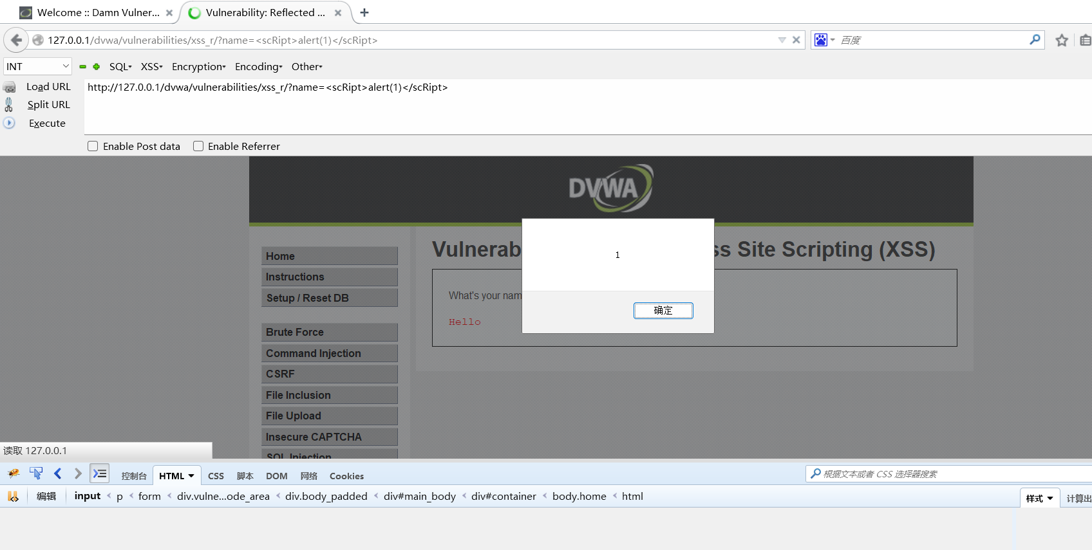Bookmark this page with the star icon
Viewport: 1092px width, 550px height.
click(x=1062, y=41)
